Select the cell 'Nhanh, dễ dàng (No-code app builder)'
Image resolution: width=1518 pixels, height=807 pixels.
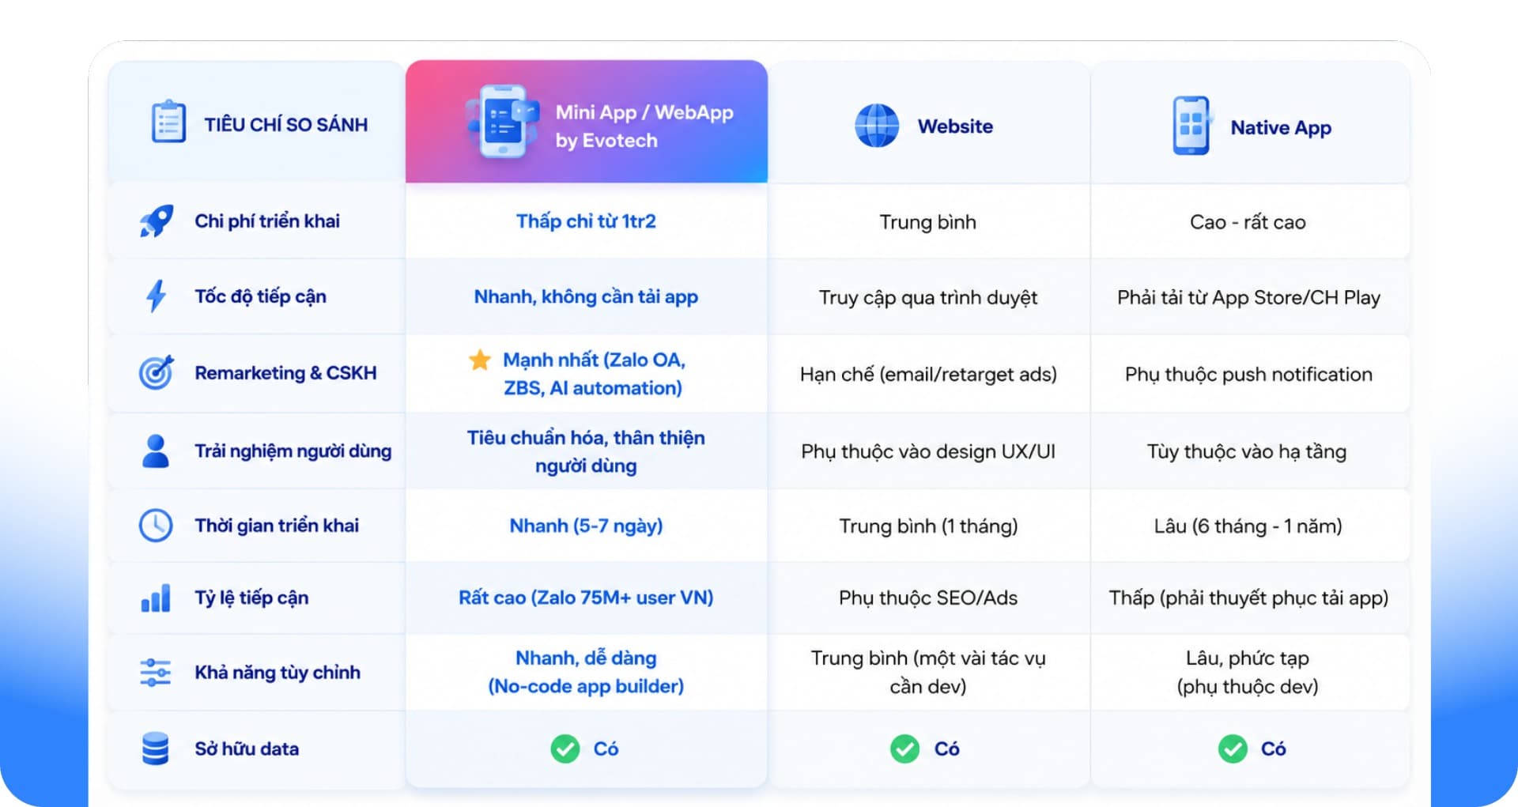tap(586, 672)
